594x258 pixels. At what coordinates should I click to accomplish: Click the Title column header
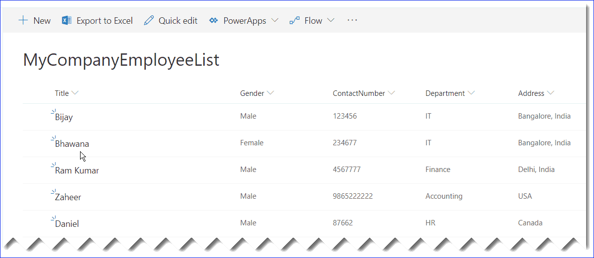coord(62,93)
